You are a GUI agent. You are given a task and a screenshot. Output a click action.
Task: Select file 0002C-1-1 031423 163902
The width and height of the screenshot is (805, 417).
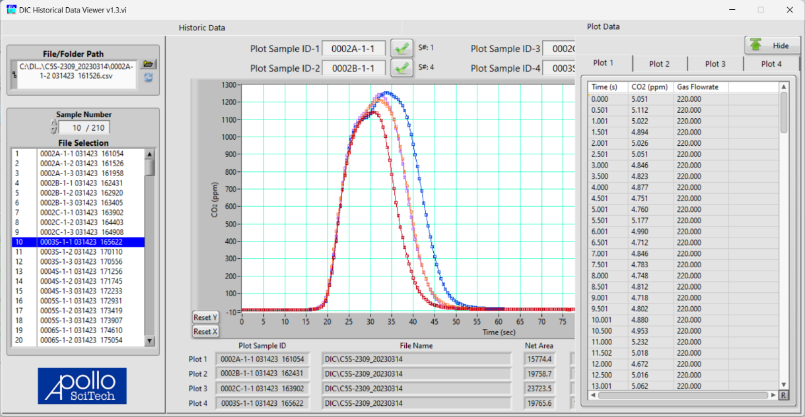[78, 212]
